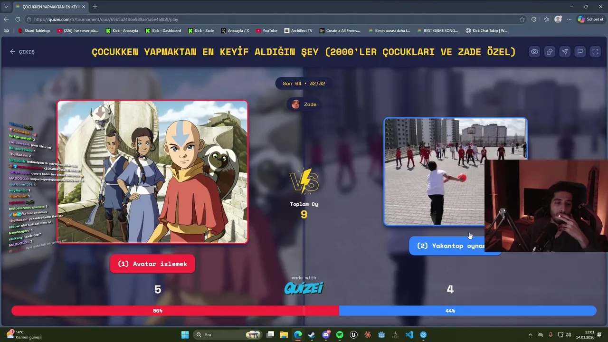Open a new tab with plus
Image resolution: width=608 pixels, height=342 pixels.
point(95,7)
